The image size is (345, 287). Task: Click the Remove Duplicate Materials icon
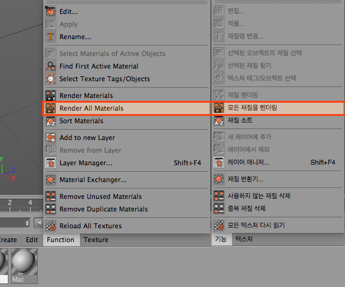[50, 209]
